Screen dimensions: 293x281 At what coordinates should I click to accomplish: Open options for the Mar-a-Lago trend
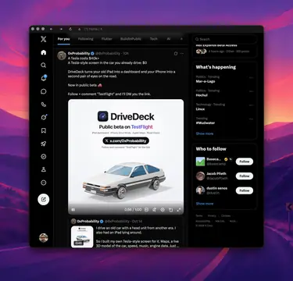click(251, 77)
